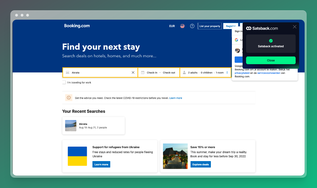Click the resort walkway deal image
Screen dimensions: 317x188
175,156
